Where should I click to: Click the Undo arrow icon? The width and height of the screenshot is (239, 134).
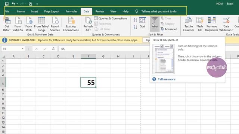pyautogui.click(x=13, y=4)
